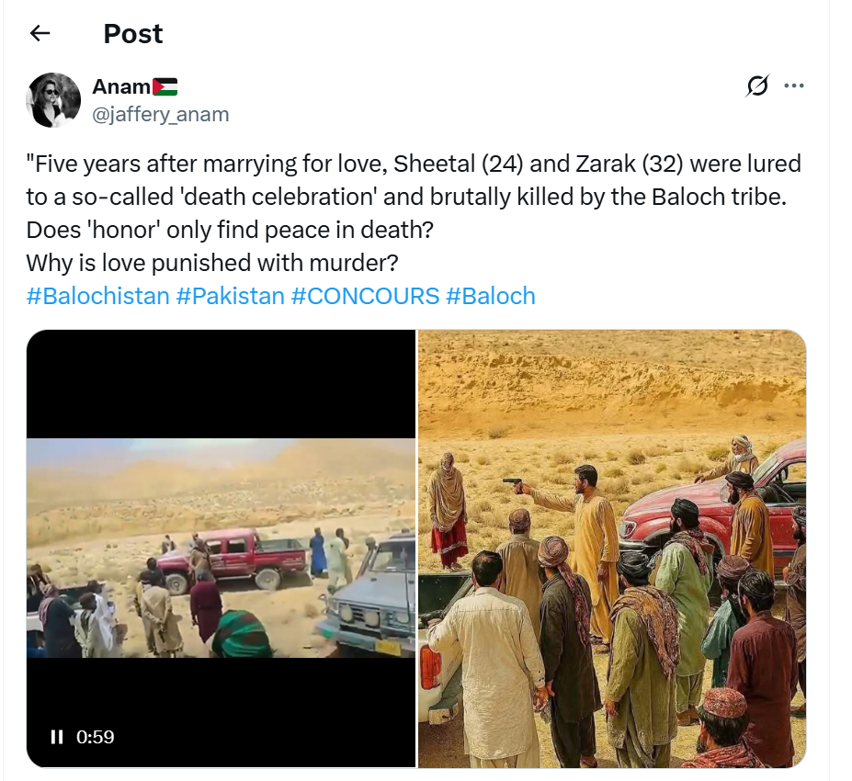This screenshot has height=781, width=852.
Task: Click the 'Does honor only find peace' line
Action: (230, 231)
